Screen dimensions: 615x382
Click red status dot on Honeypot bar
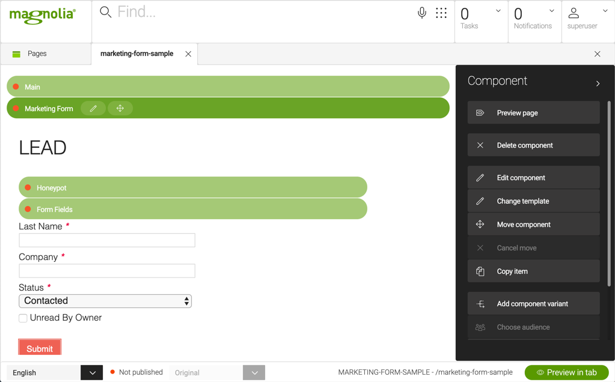[28, 187]
